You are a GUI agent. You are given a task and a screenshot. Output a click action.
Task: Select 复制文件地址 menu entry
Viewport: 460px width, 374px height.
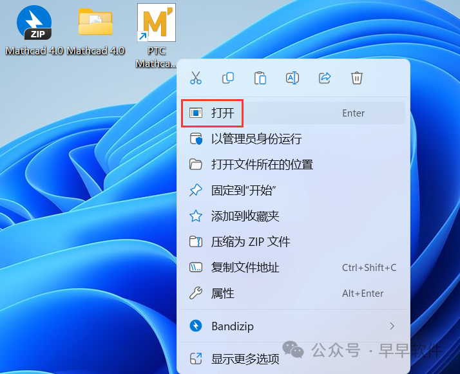[x=293, y=268]
